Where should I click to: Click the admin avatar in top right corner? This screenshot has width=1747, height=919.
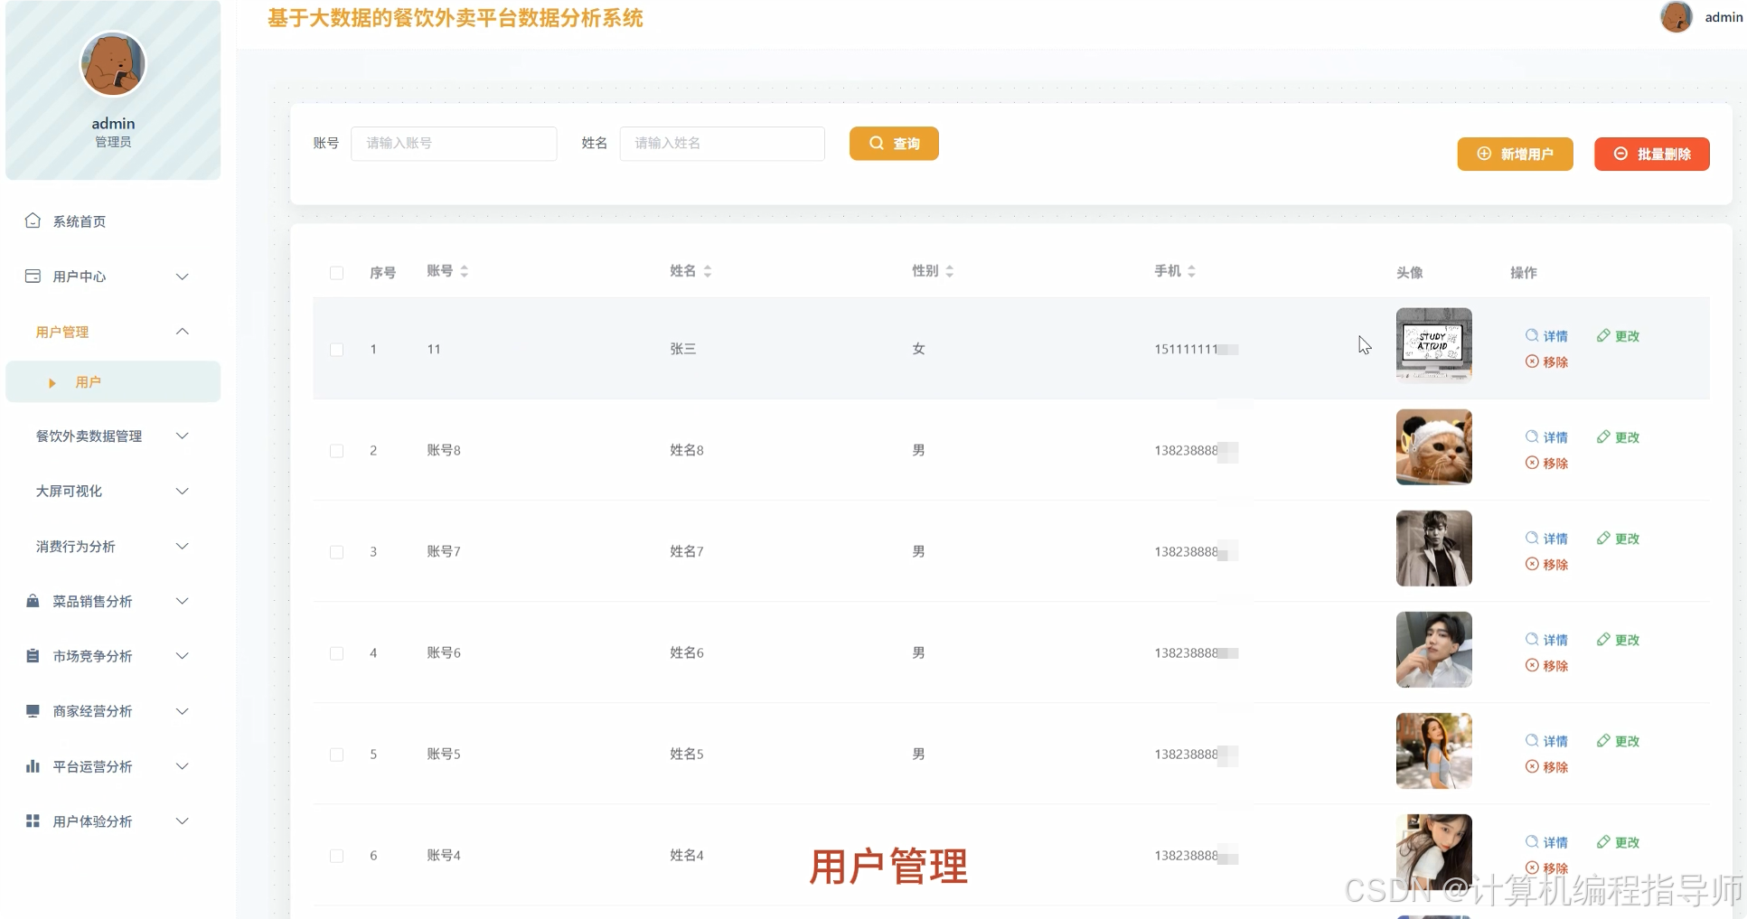click(x=1677, y=16)
